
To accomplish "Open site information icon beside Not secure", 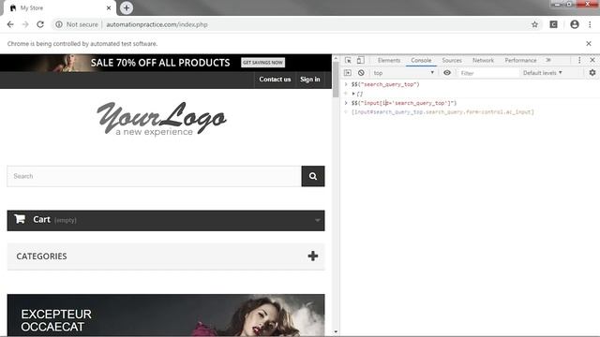I will [x=59, y=24].
